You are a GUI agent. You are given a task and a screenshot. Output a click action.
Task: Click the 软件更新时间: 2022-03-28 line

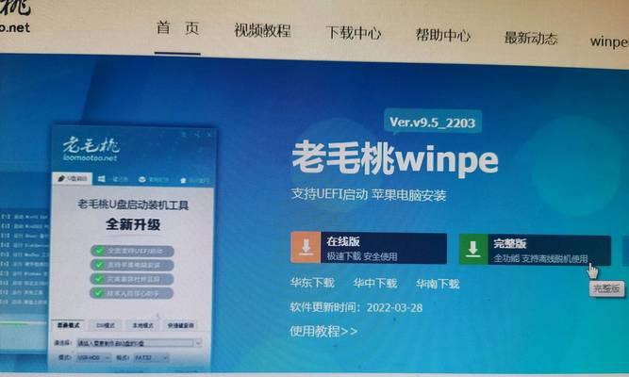coord(356,307)
